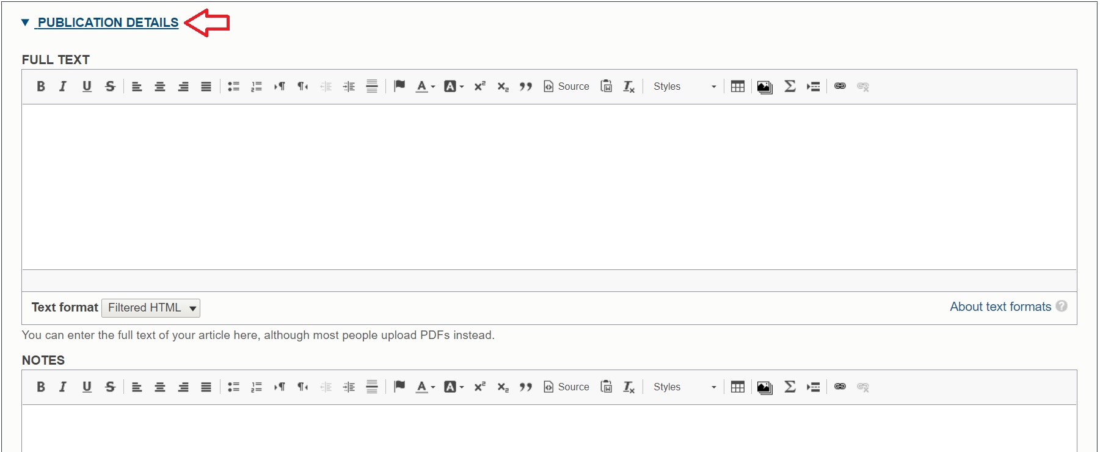The width and height of the screenshot is (1100, 452).
Task: Click Remove Format in the Full Text toolbar
Action: click(628, 87)
